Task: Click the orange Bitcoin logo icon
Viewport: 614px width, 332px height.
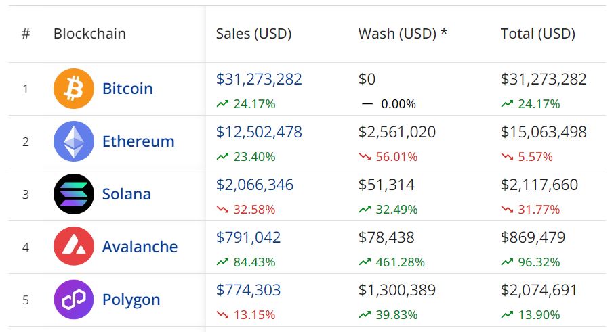Action: pyautogui.click(x=74, y=89)
